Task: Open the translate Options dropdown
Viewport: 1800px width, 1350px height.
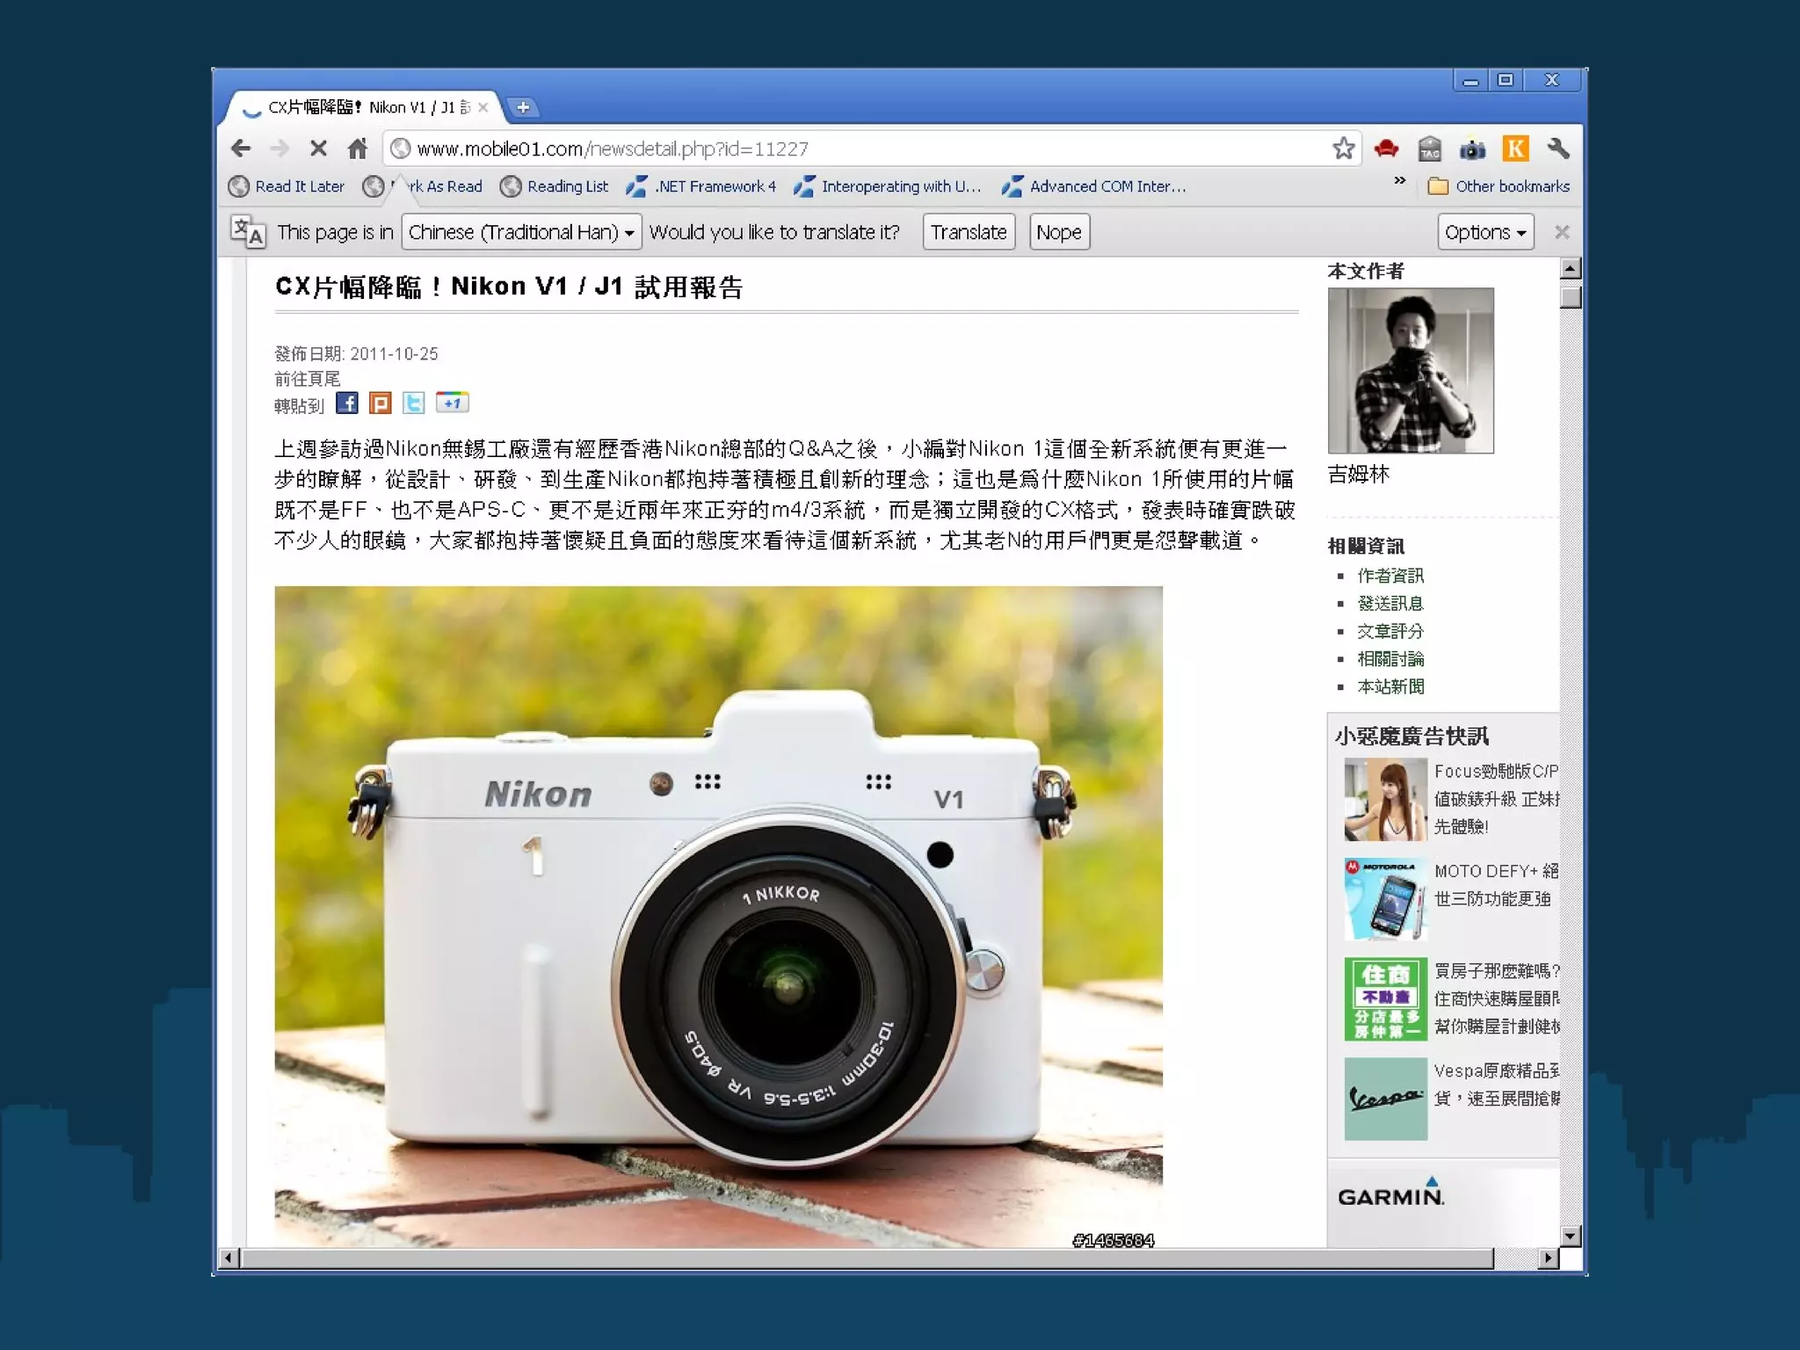Action: [x=1485, y=232]
